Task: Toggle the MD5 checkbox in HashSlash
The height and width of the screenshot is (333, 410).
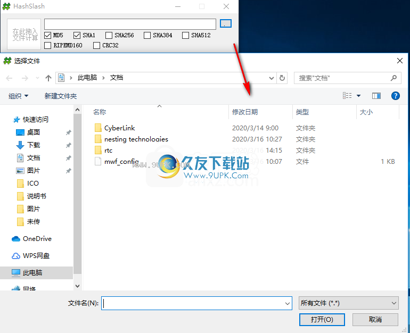Action: [x=47, y=35]
